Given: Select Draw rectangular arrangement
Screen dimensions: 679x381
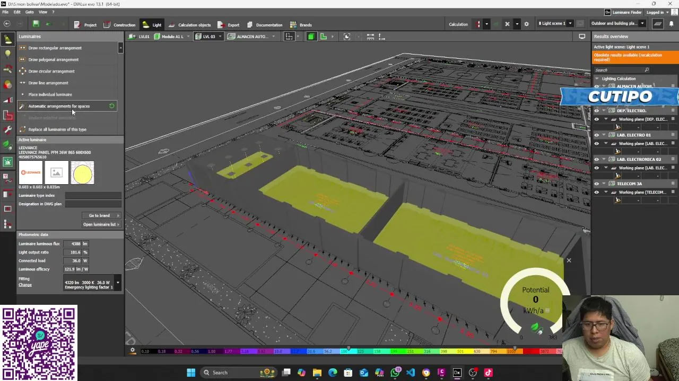Looking at the screenshot, I should (67, 48).
